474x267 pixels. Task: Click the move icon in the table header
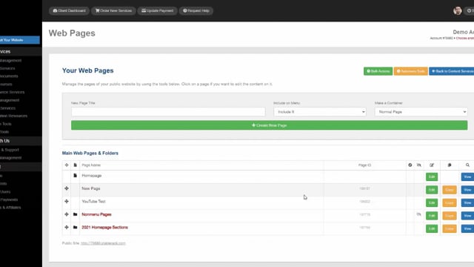(67, 165)
